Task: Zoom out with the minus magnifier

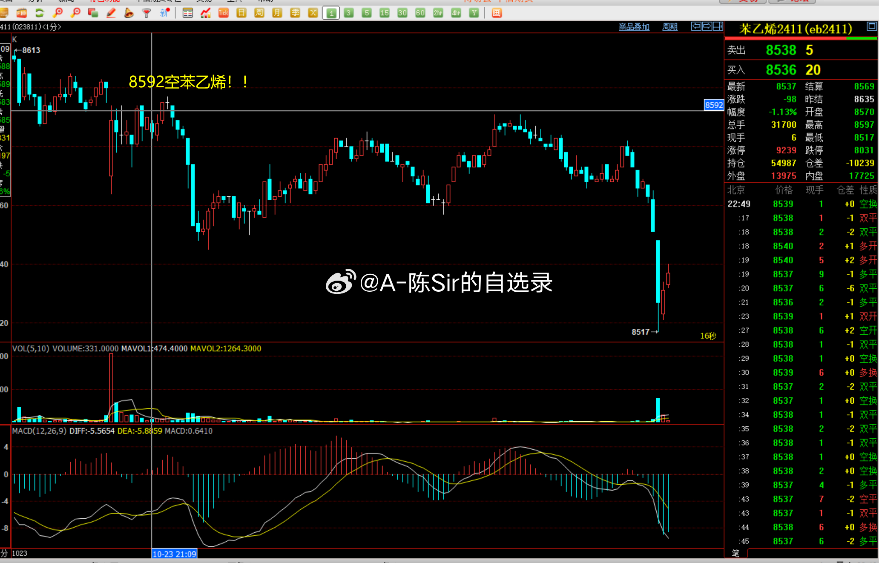Action: [75, 13]
